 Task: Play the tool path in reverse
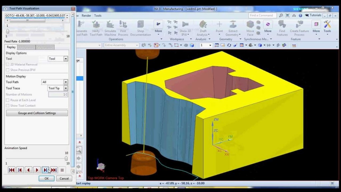pyautogui.click(x=28, y=170)
